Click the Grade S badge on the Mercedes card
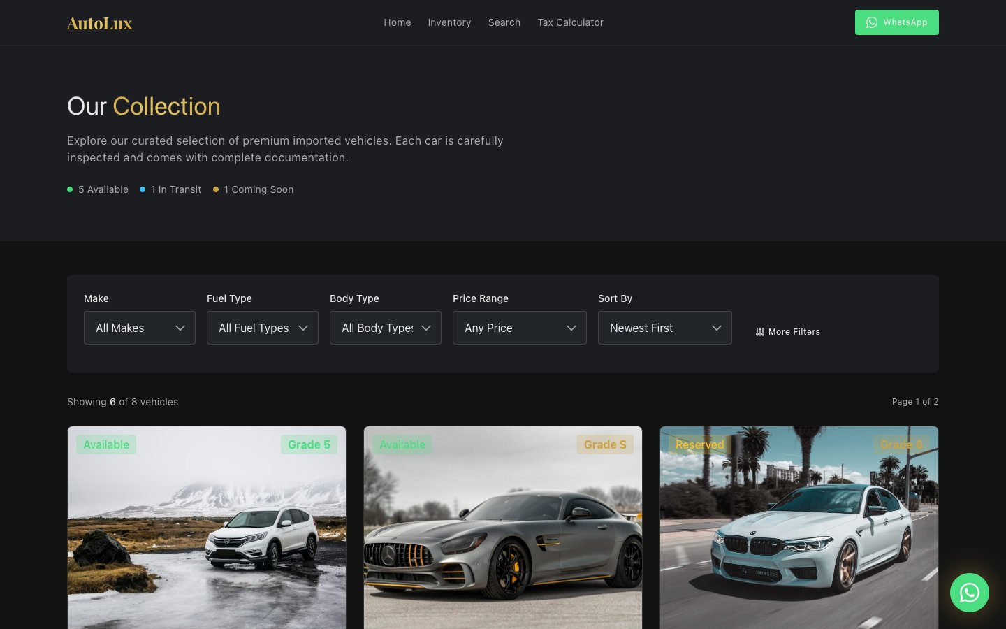Image resolution: width=1006 pixels, height=629 pixels. 605,444
